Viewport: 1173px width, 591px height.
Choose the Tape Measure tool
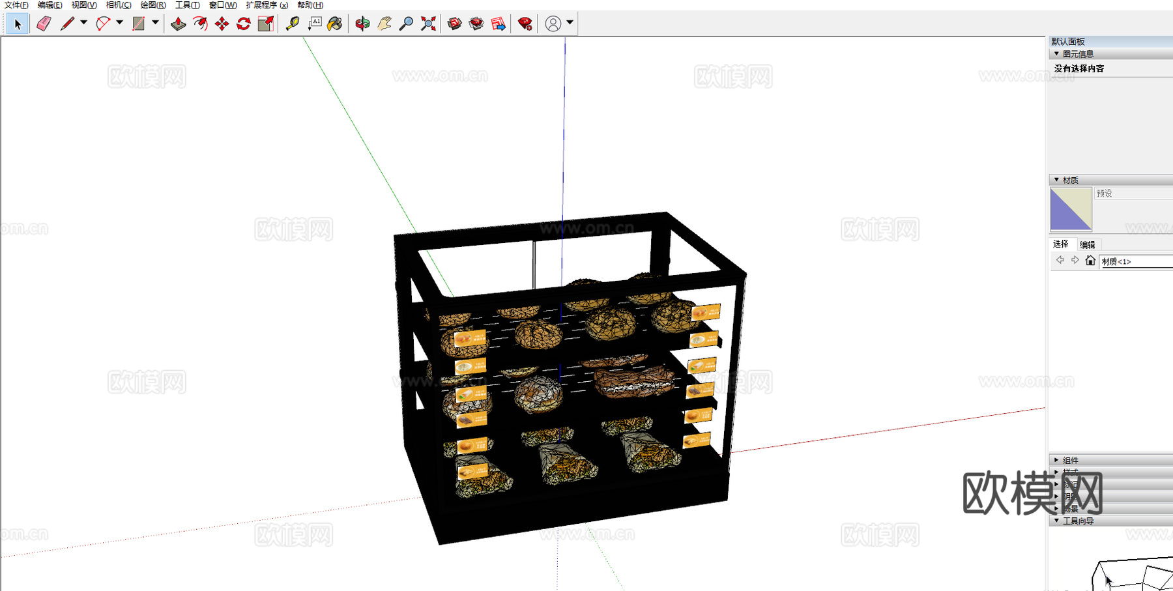click(x=293, y=24)
